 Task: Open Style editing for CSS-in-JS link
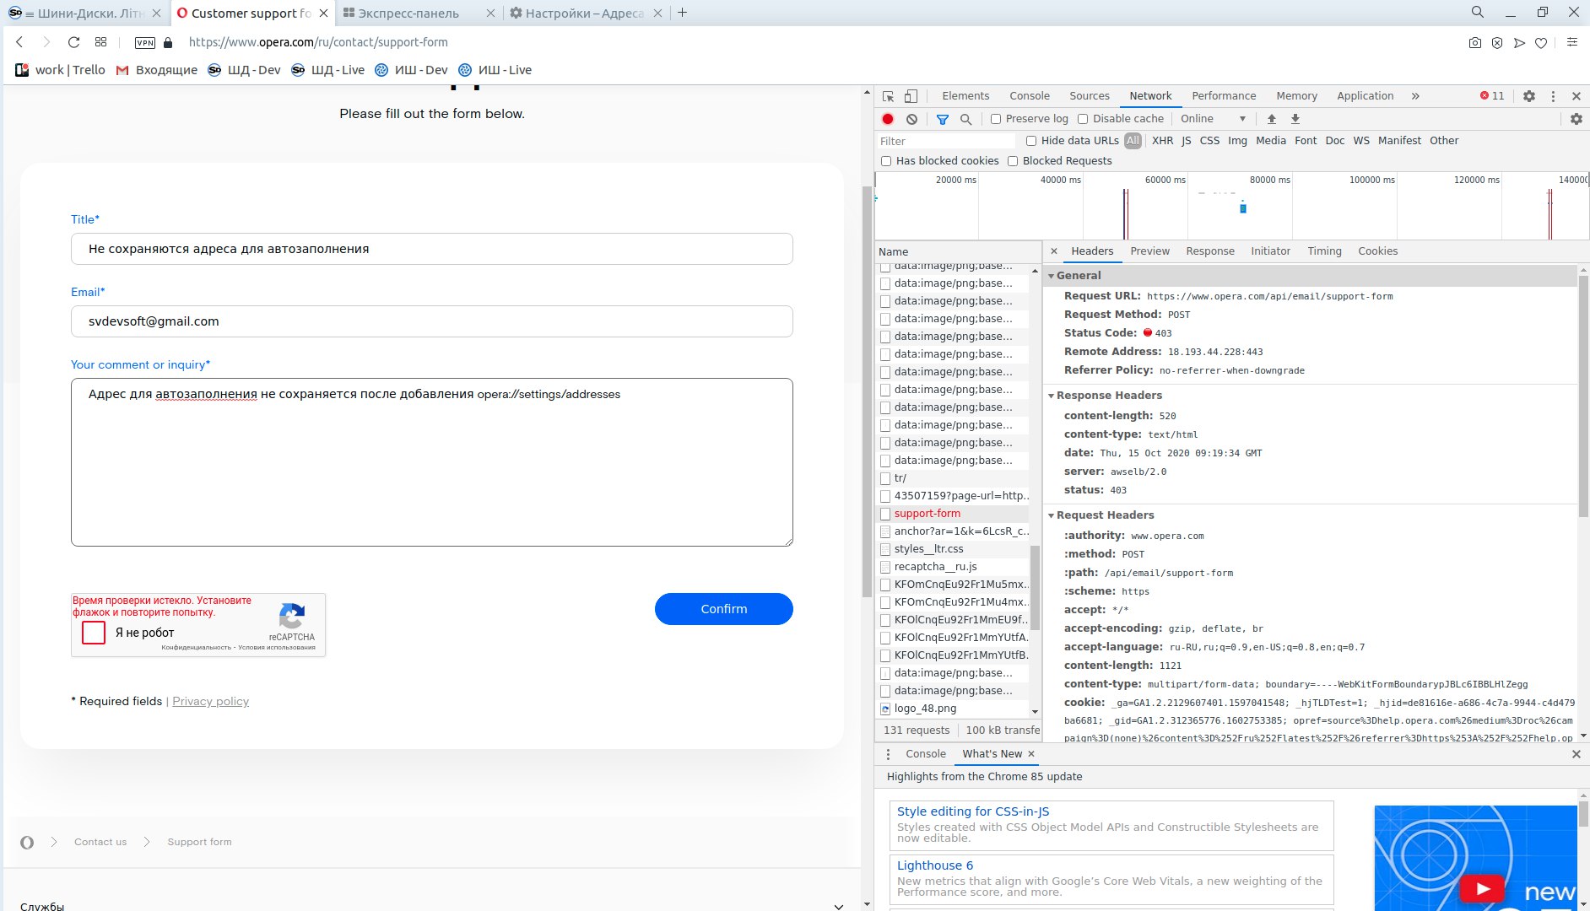[x=973, y=812]
